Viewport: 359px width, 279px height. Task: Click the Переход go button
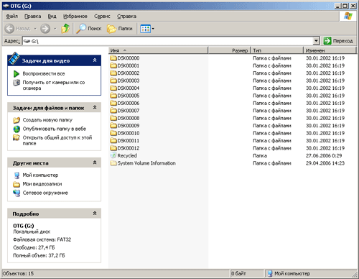click(x=338, y=41)
